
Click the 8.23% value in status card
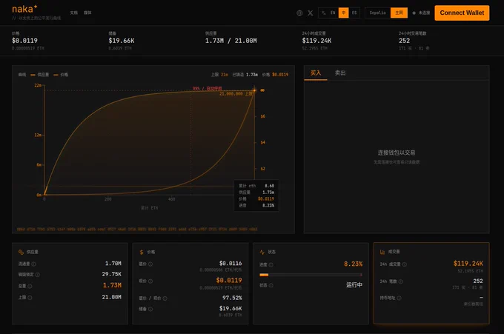point(354,264)
